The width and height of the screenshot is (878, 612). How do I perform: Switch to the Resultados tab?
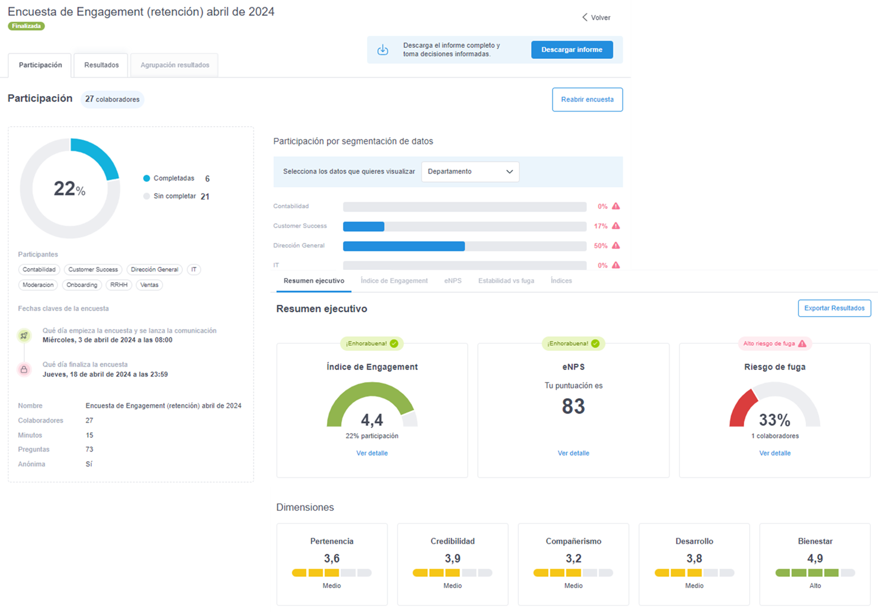coord(101,65)
